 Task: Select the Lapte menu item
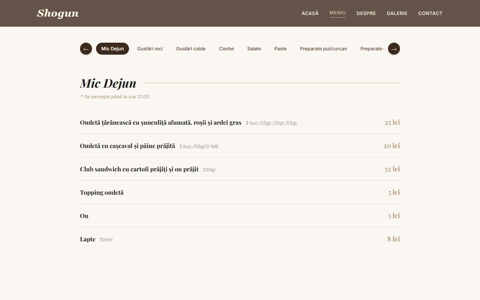pos(88,239)
